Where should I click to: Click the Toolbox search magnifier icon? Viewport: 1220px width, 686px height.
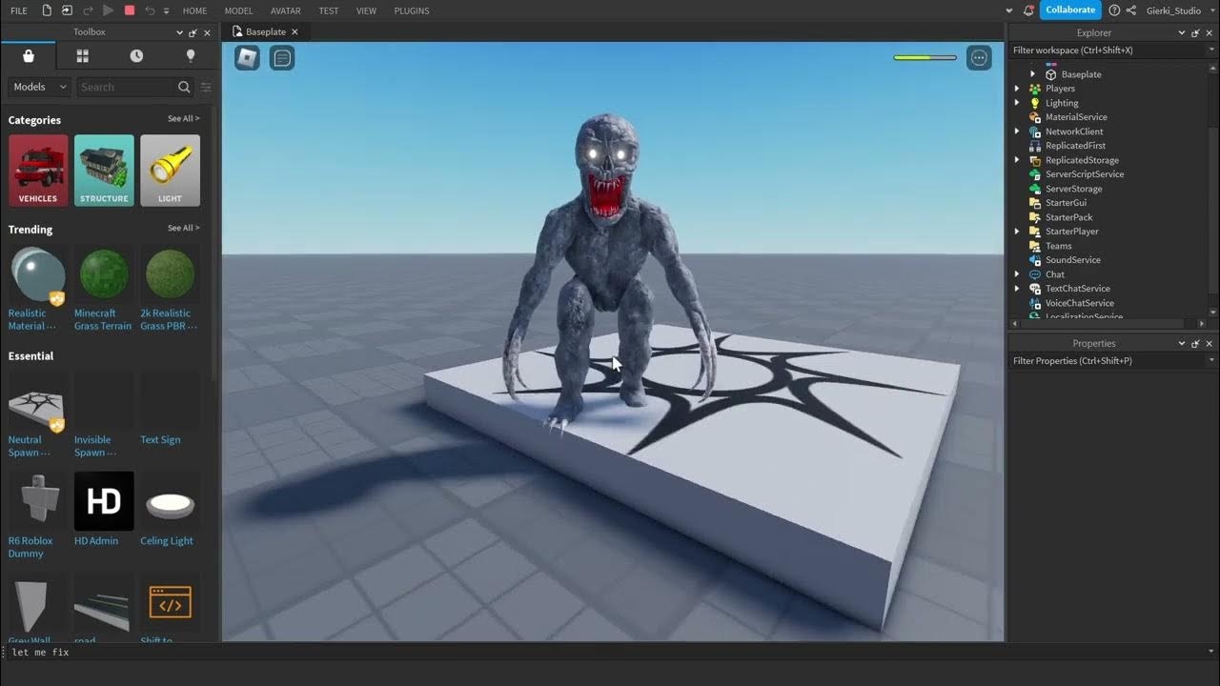point(184,87)
